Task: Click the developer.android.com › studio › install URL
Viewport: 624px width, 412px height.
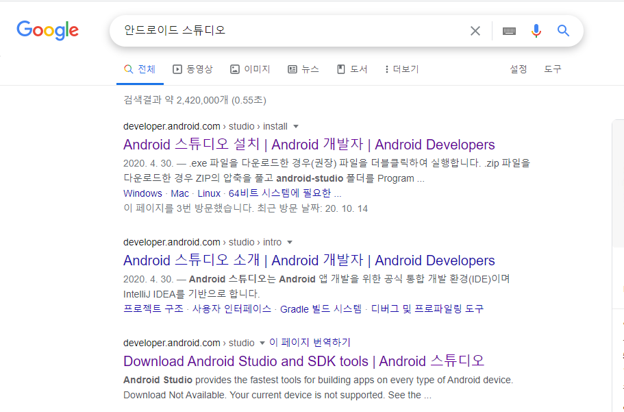Action: 205,126
